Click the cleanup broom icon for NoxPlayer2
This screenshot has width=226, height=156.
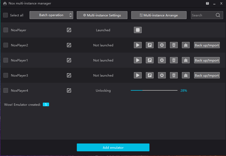[x=186, y=45]
